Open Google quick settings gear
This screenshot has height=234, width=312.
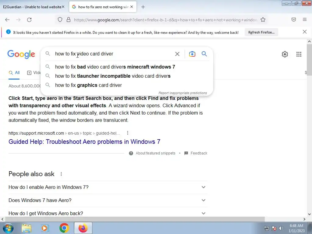(x=285, y=54)
